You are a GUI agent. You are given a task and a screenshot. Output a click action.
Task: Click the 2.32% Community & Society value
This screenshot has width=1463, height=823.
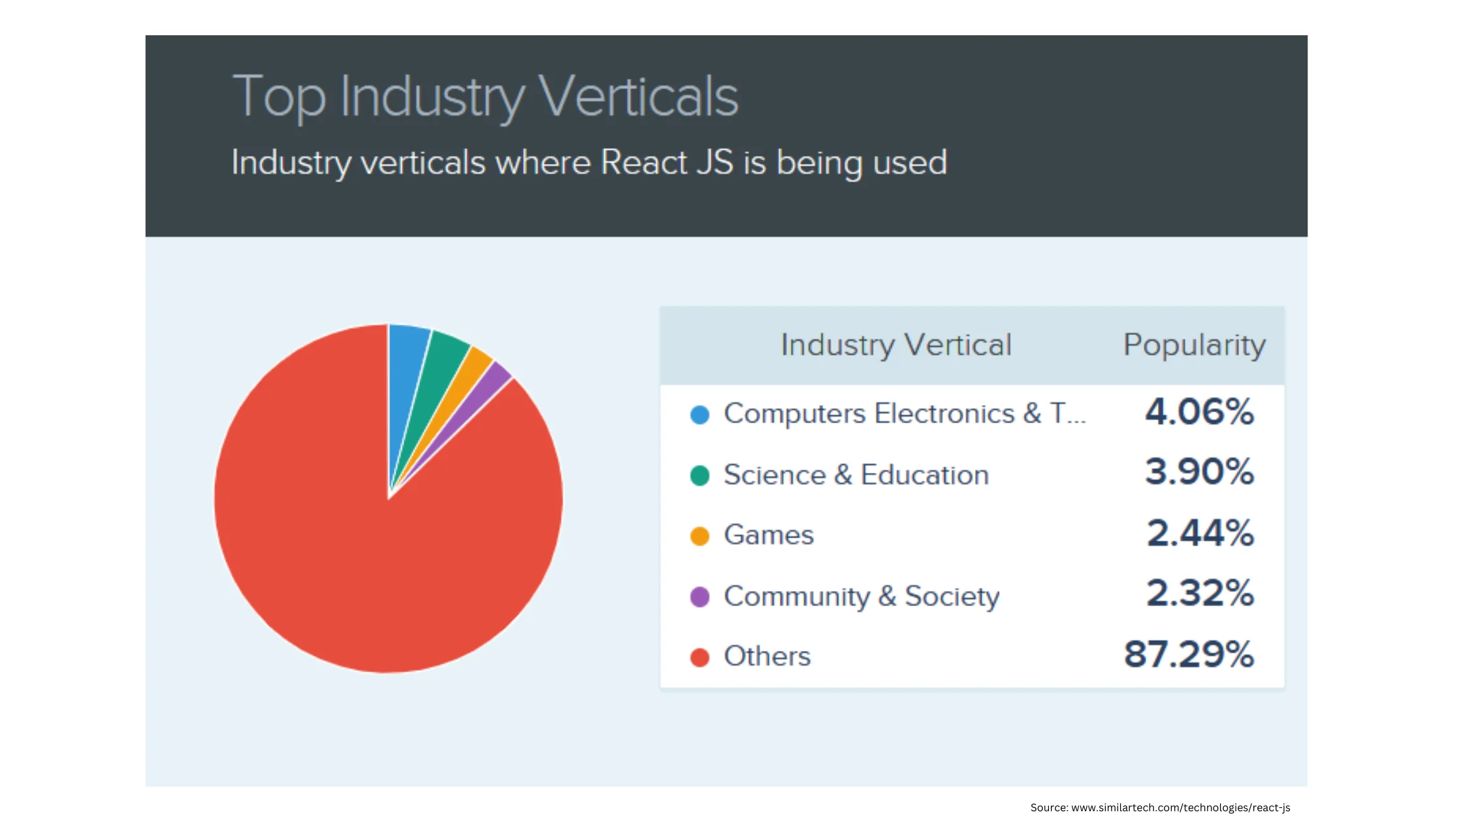pos(1200,595)
